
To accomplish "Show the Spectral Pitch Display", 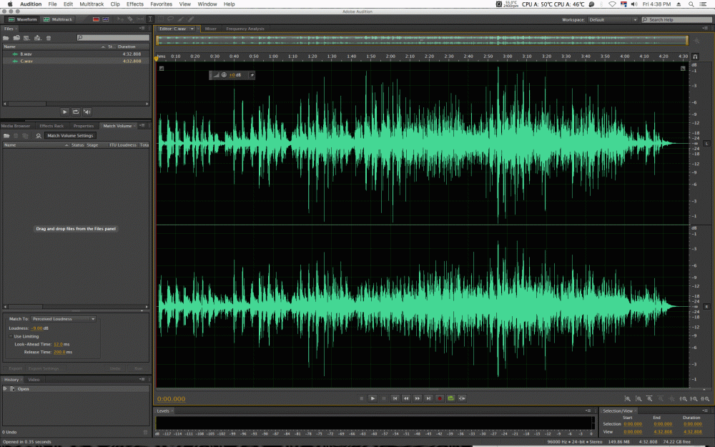I will (x=106, y=19).
